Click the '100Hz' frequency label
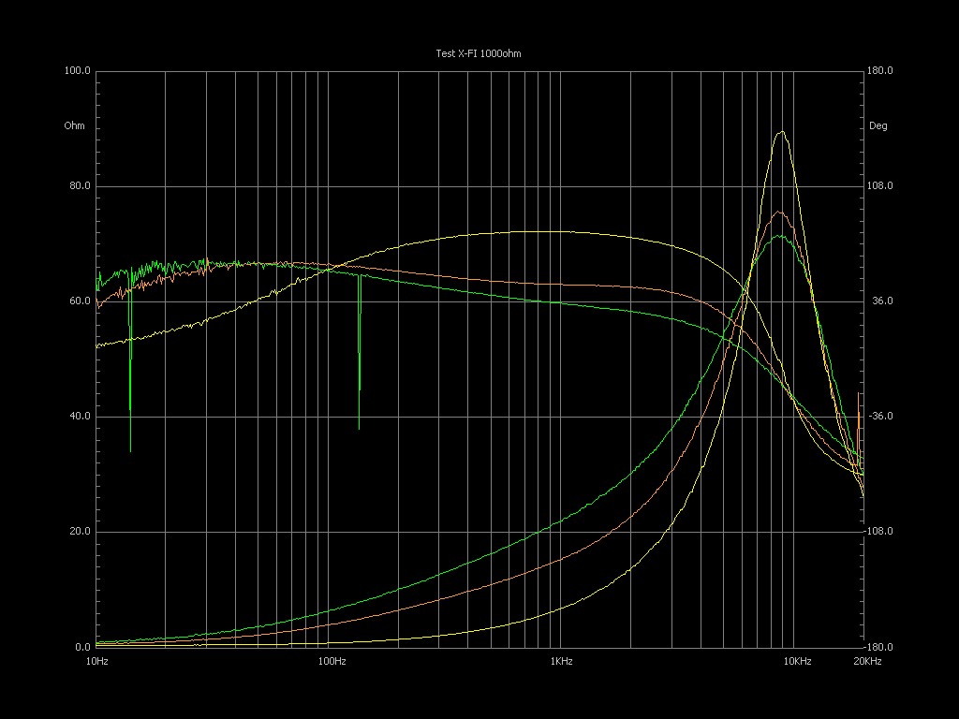The width and height of the screenshot is (959, 719). coord(332,662)
